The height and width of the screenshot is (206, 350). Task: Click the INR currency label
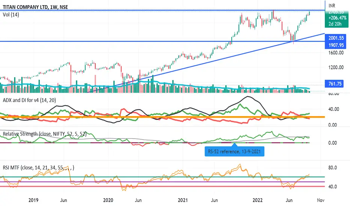[x=332, y=6]
